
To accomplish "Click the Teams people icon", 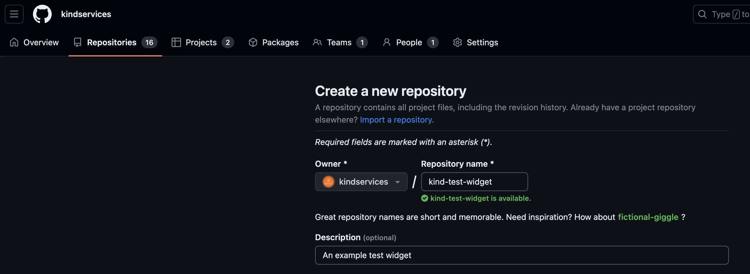I will point(317,42).
